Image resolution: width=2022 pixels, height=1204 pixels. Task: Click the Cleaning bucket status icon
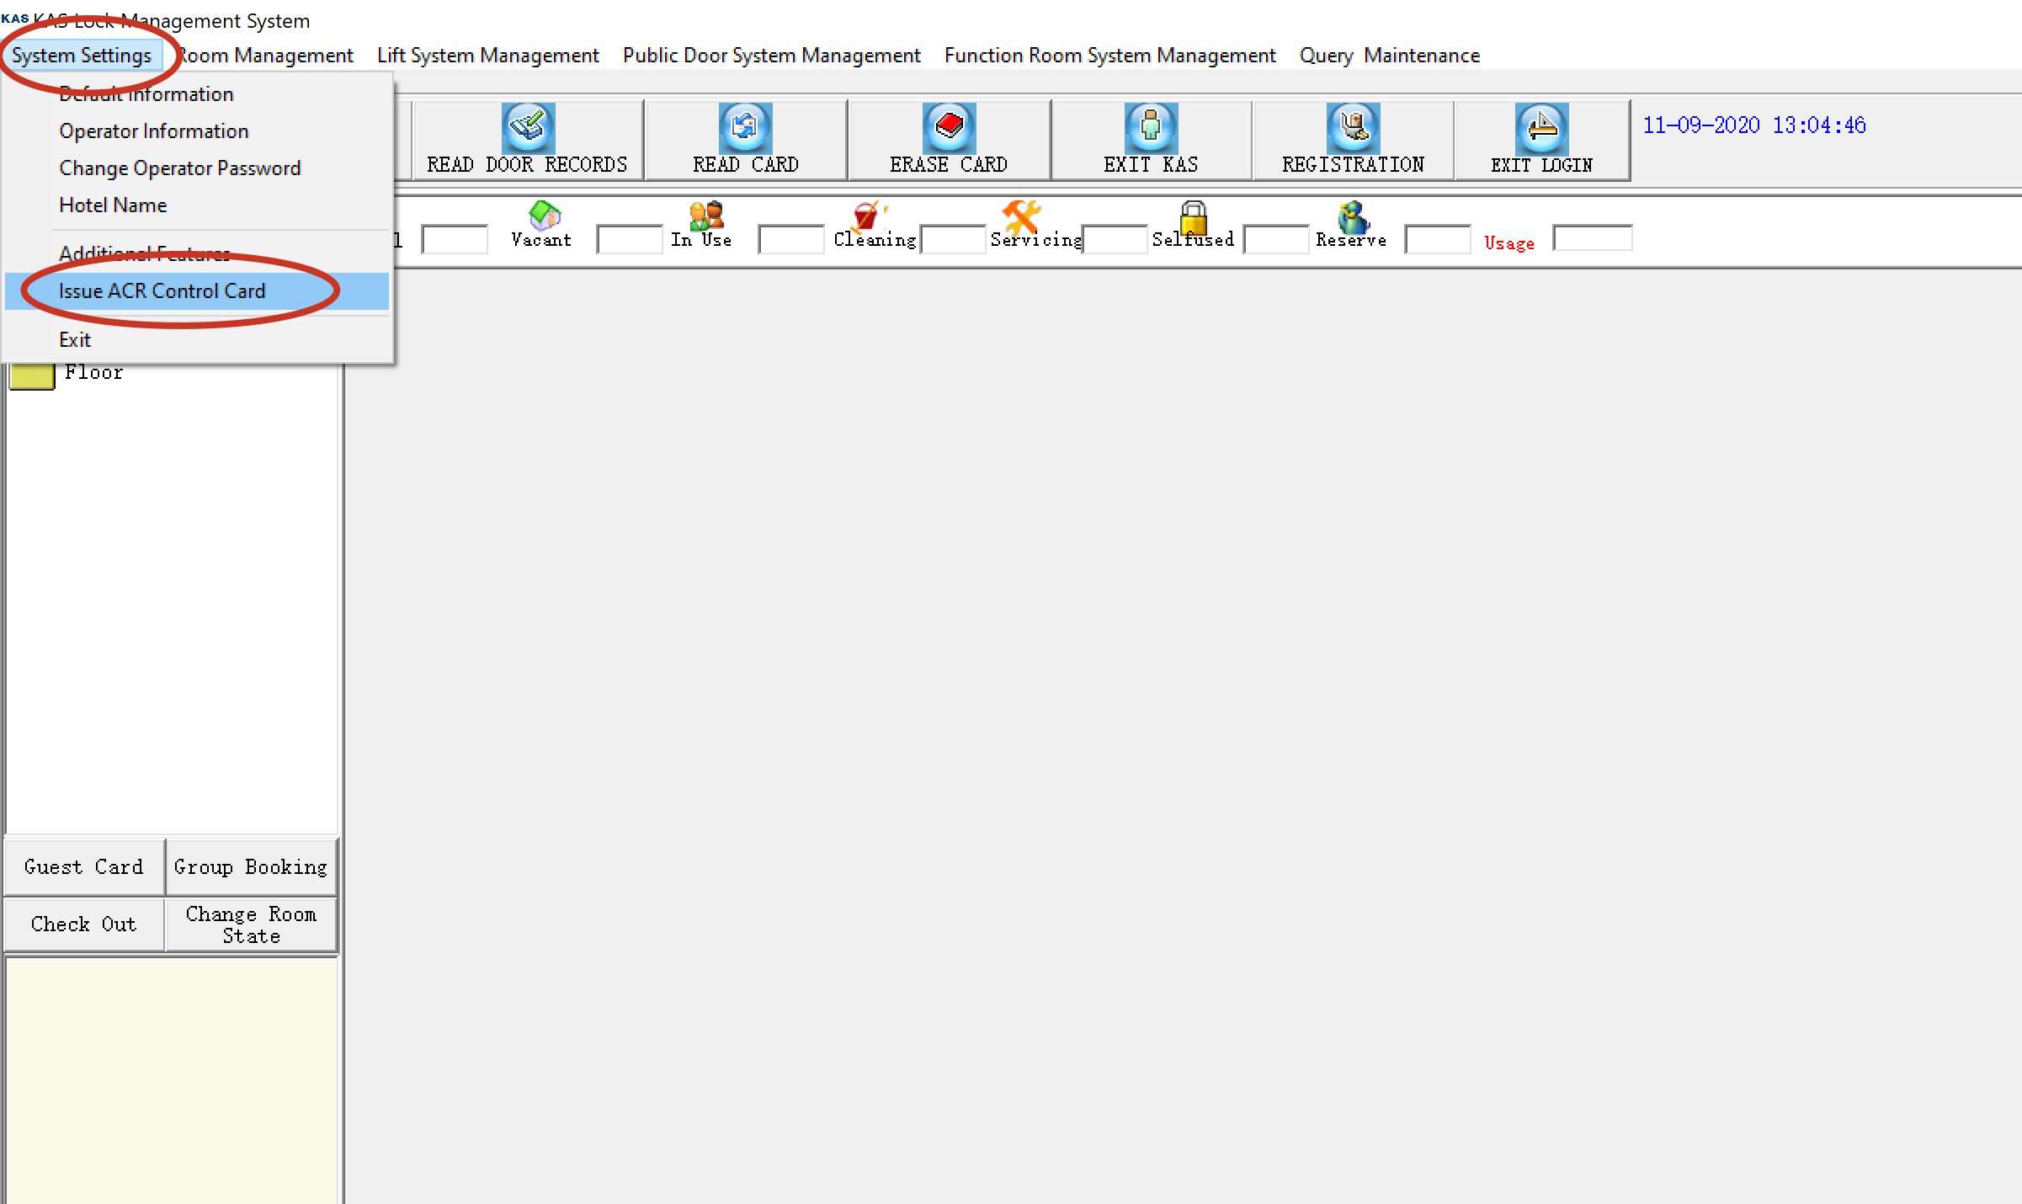pos(867,216)
